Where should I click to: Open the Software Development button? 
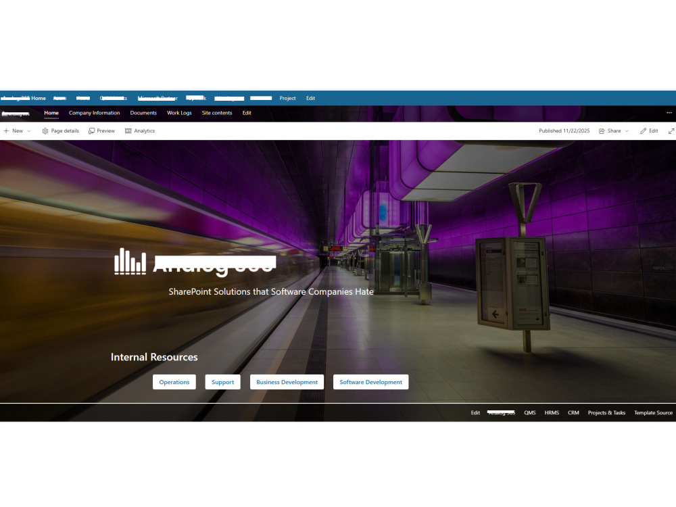pos(370,382)
